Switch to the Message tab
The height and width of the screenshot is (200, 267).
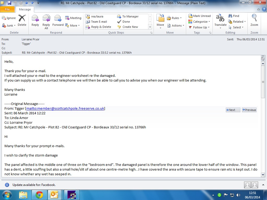(25, 10)
